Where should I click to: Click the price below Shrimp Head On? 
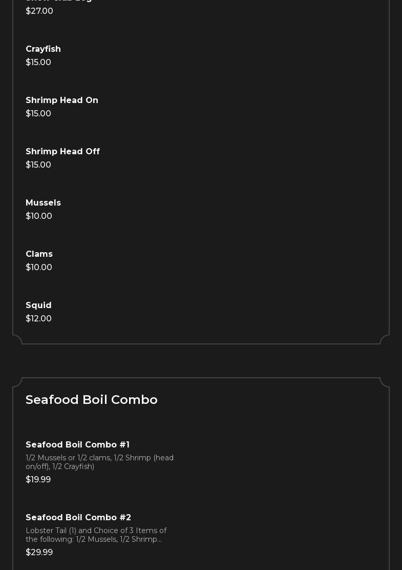click(x=38, y=114)
